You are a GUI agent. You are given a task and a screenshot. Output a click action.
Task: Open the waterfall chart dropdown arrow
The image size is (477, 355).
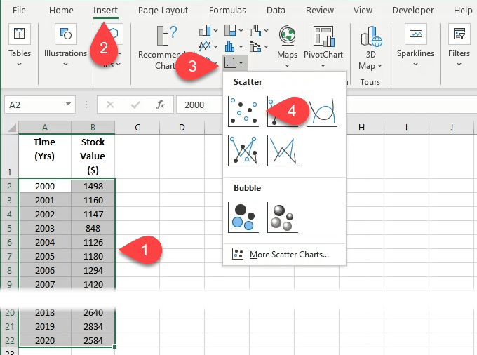(x=266, y=30)
